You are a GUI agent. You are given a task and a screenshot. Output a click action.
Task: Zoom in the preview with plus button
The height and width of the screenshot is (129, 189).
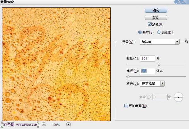pos(68,124)
